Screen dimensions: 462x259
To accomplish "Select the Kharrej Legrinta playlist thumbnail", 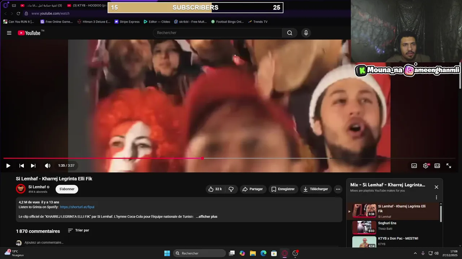I will 365,211.
